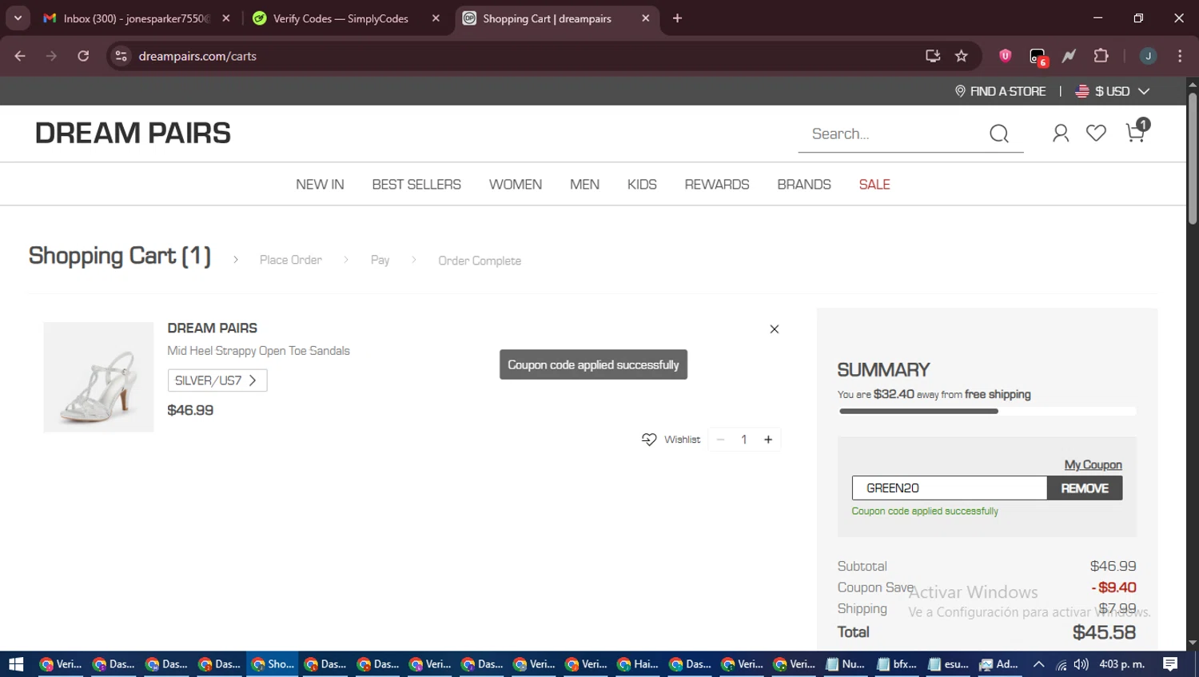Open the user account icon
The width and height of the screenshot is (1199, 677).
tap(1061, 133)
